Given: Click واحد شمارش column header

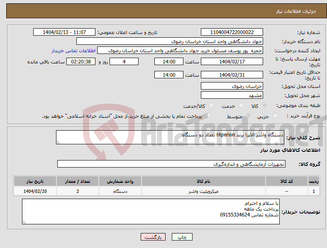Looking at the screenshot, I should point(120,181).
